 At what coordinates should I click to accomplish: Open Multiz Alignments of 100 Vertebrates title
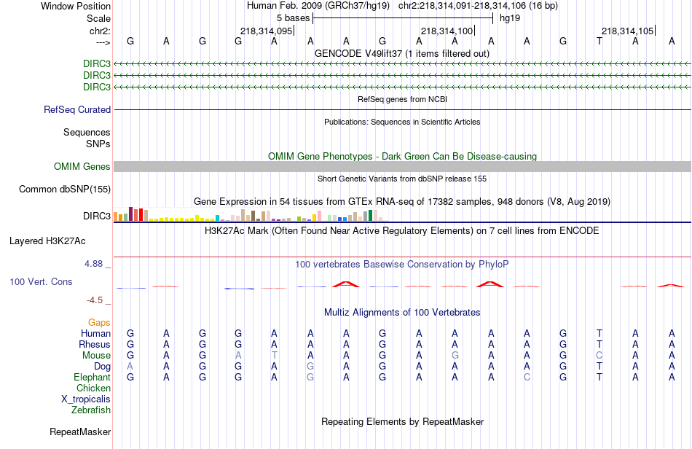pos(402,313)
